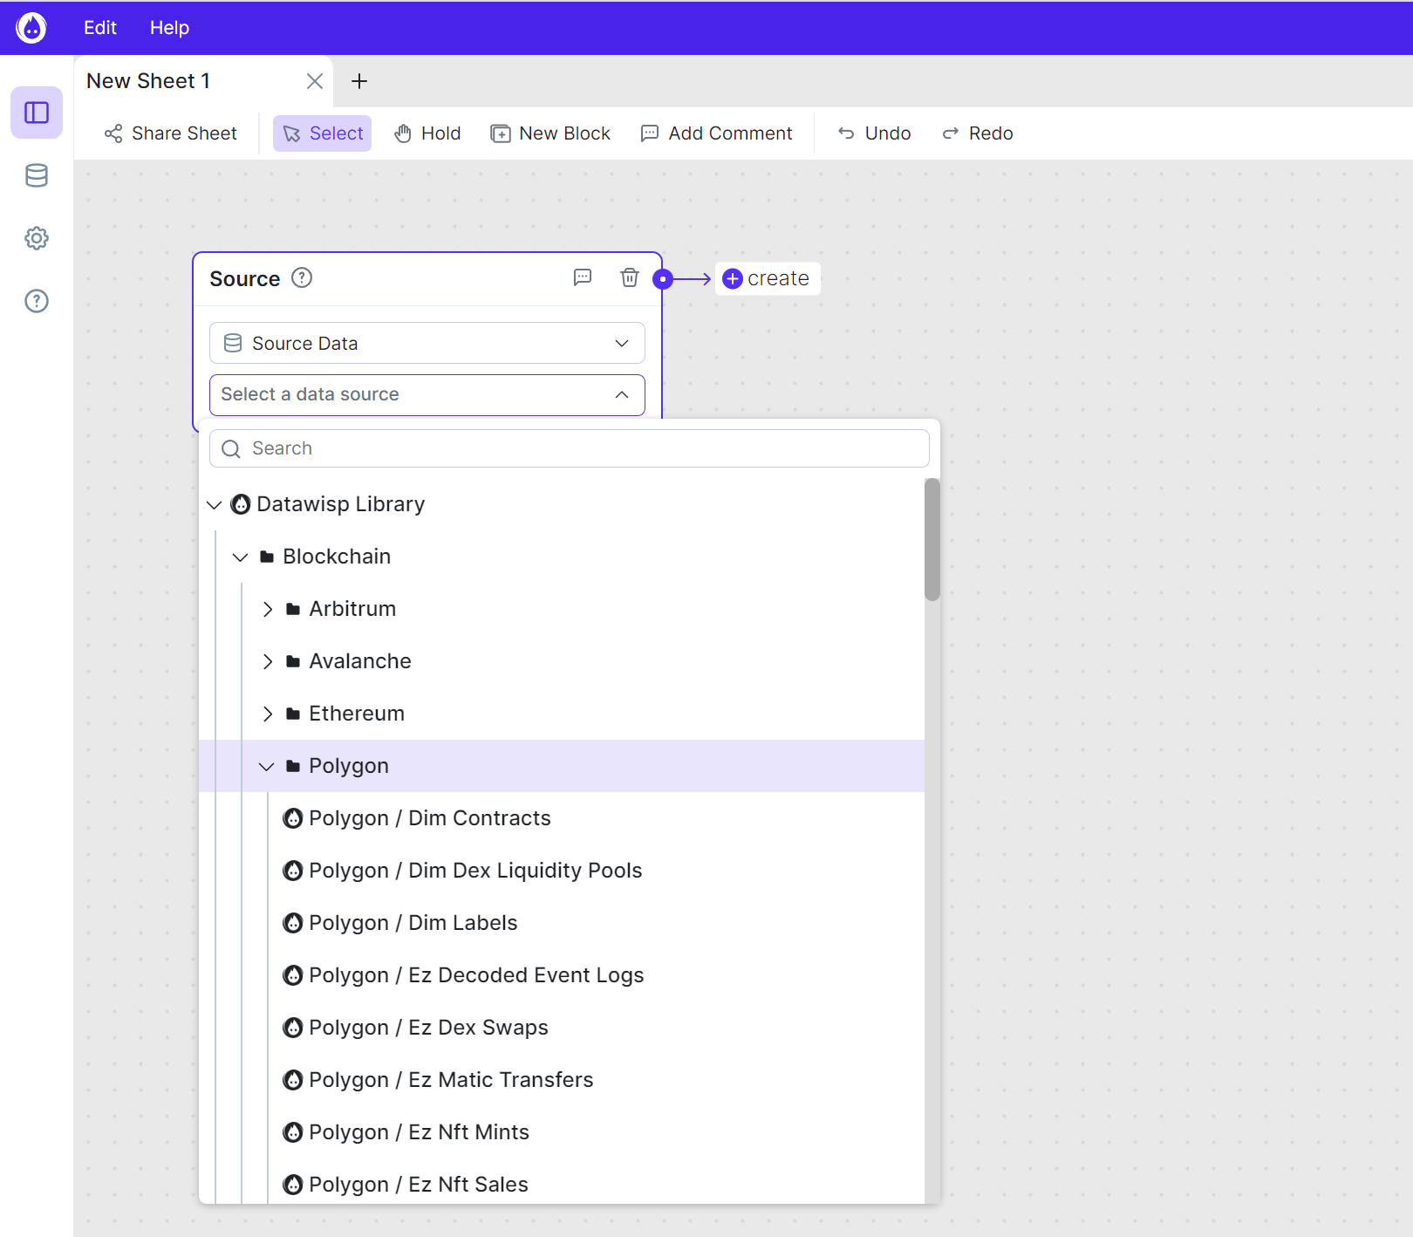The height and width of the screenshot is (1237, 1413).
Task: Click Share Sheet button
Action: click(171, 133)
